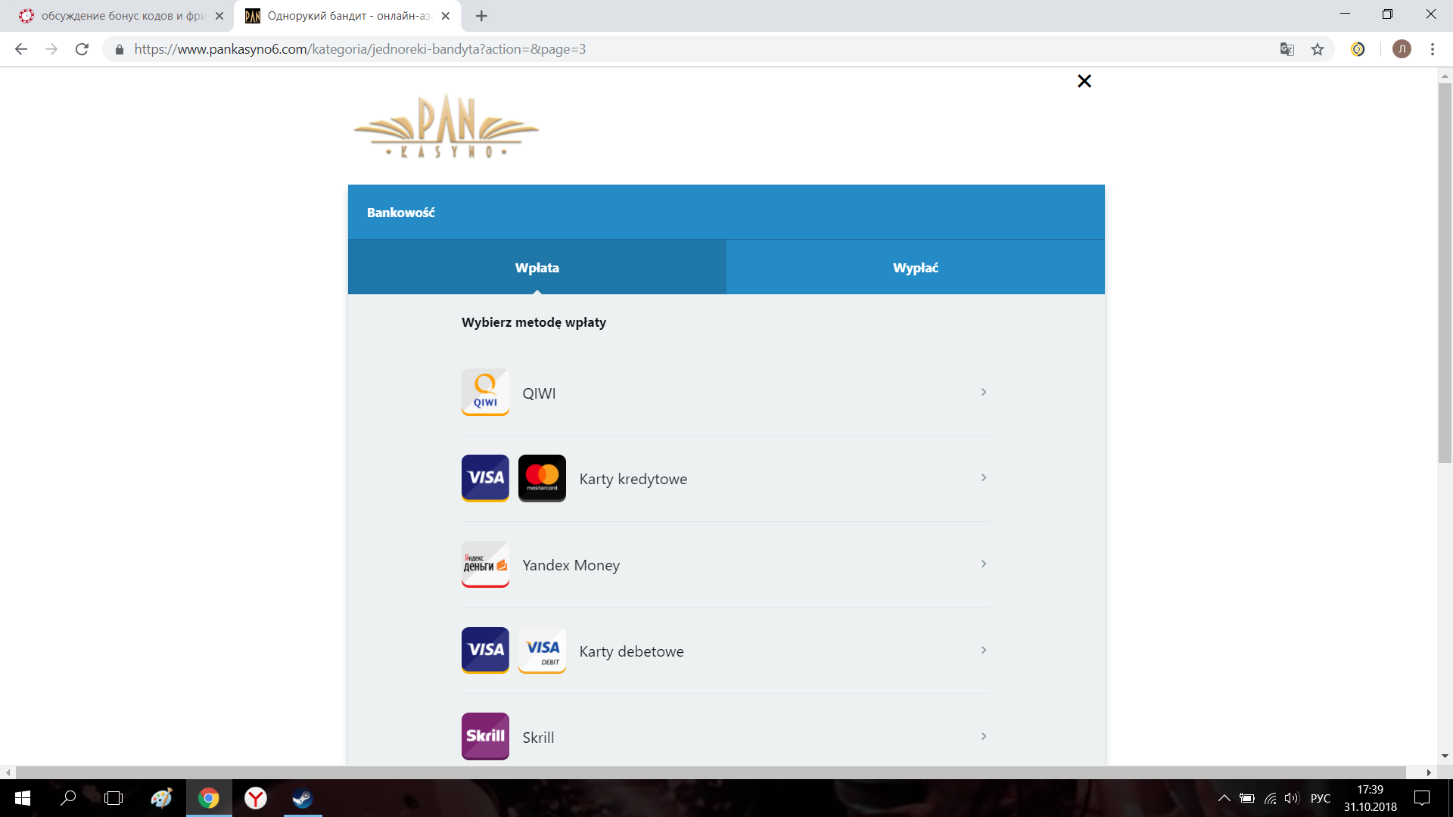Image resolution: width=1453 pixels, height=817 pixels.
Task: Expand the Karty kredytowe chevron
Action: (x=983, y=477)
